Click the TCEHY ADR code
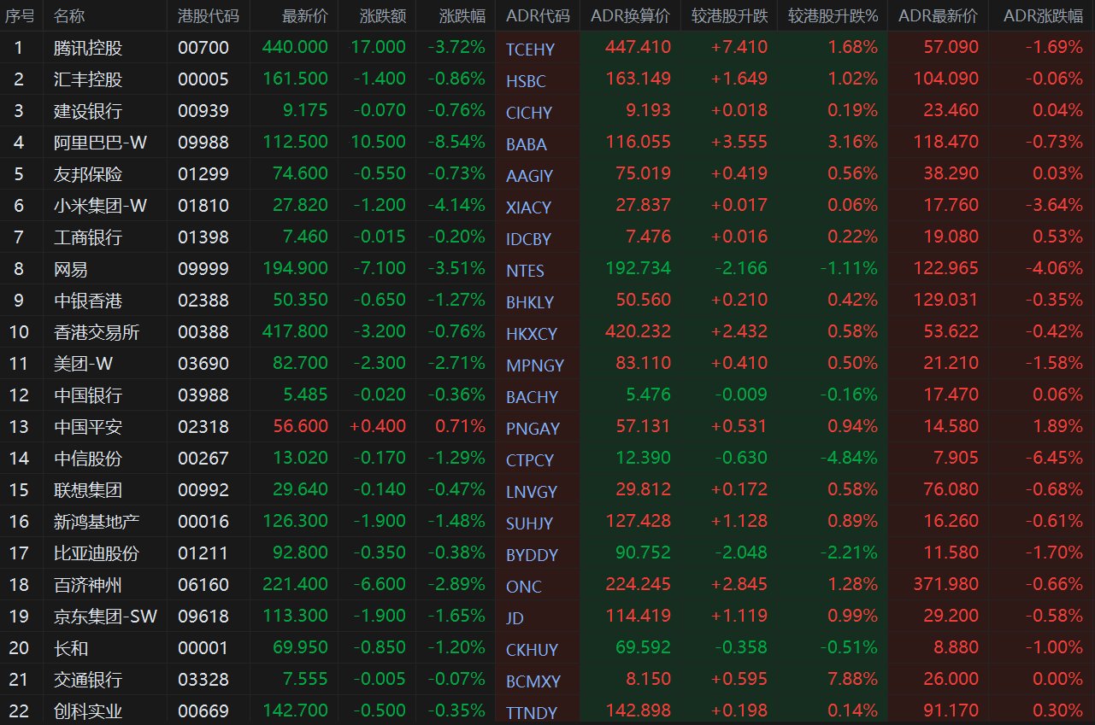Viewport: 1095px width, 725px height. [530, 50]
